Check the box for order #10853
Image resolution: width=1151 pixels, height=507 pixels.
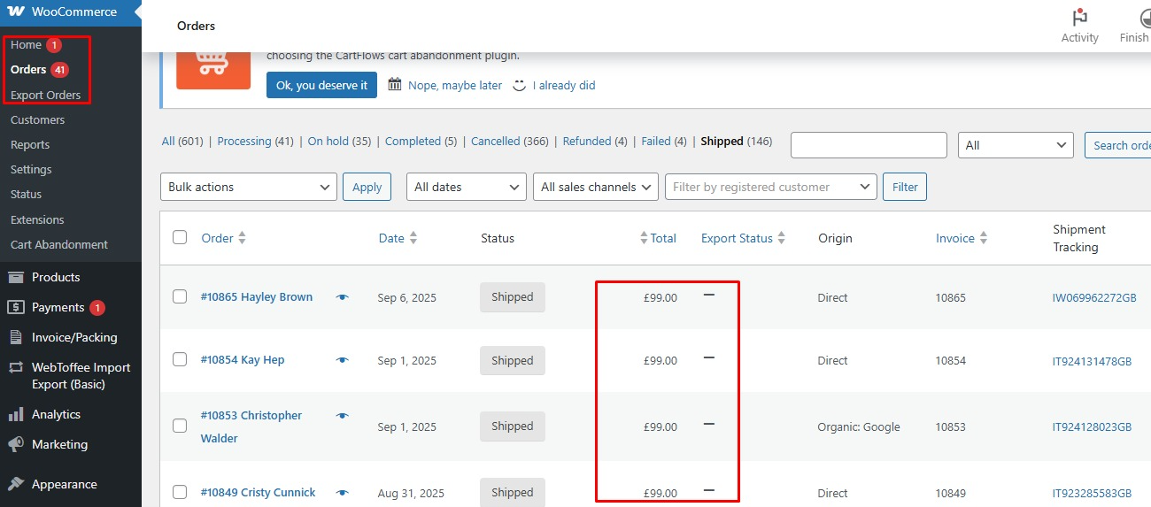(180, 426)
